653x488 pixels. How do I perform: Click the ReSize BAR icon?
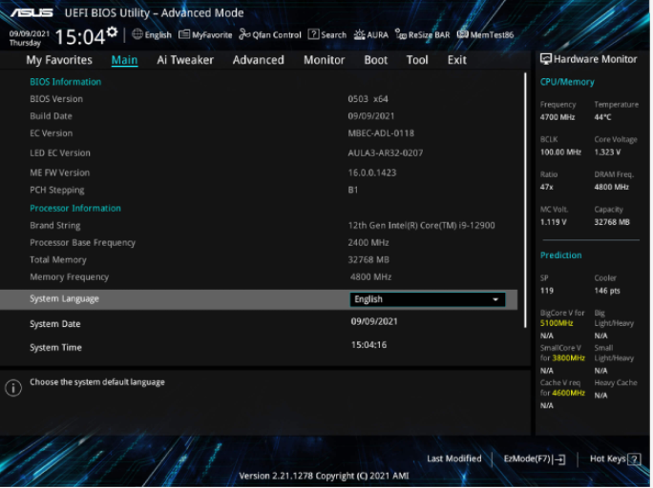[401, 34]
